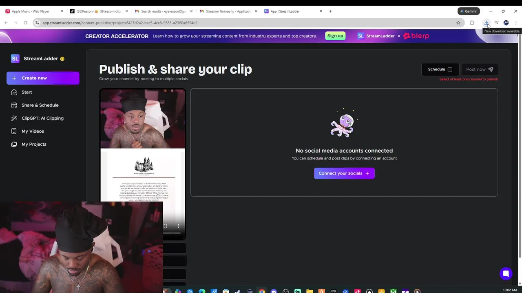Click the 10:02 AM taskbar clock

point(510,290)
